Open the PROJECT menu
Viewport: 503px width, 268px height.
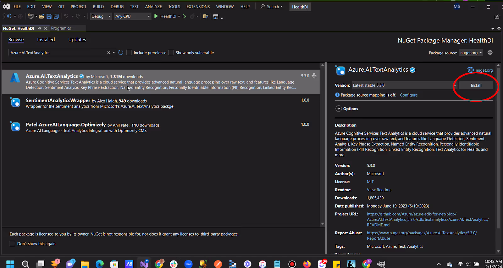coord(79,7)
